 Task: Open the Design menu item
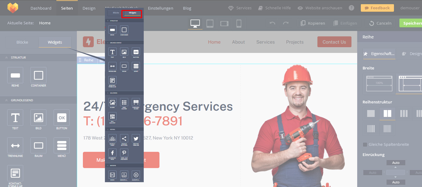click(89, 8)
